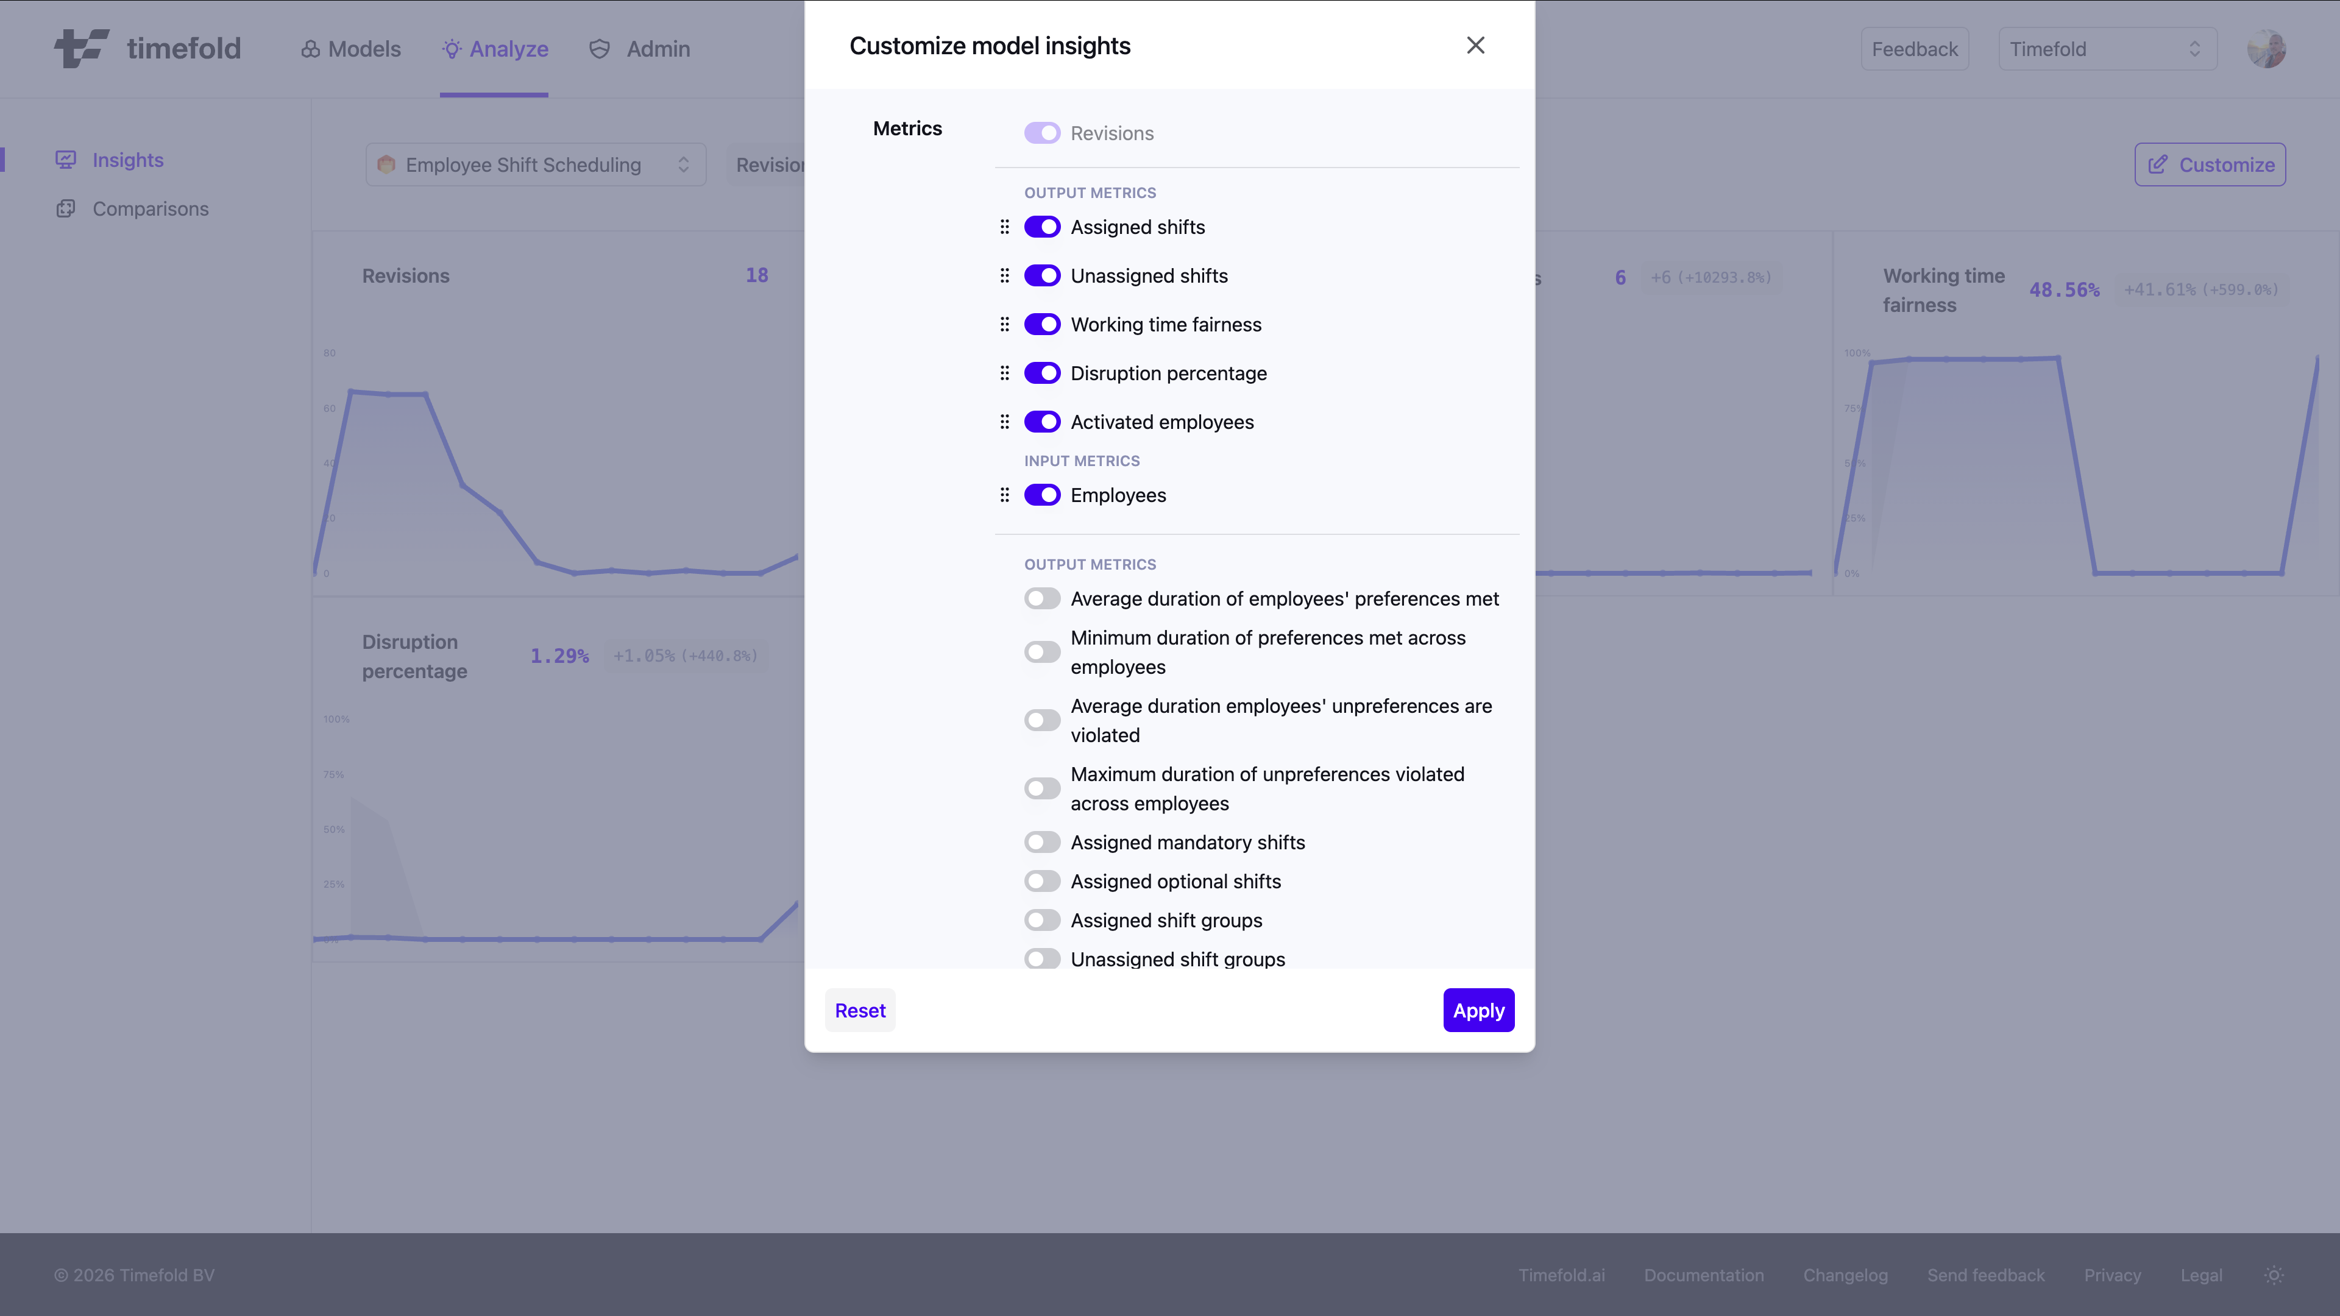Disable Activated employees toggle
The image size is (2340, 1316).
(1042, 422)
